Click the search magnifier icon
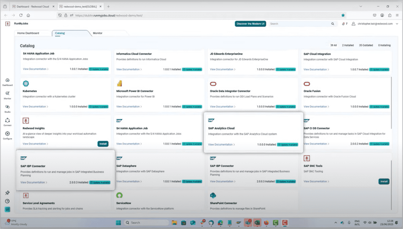This screenshot has width=403, height=229. click(x=333, y=24)
